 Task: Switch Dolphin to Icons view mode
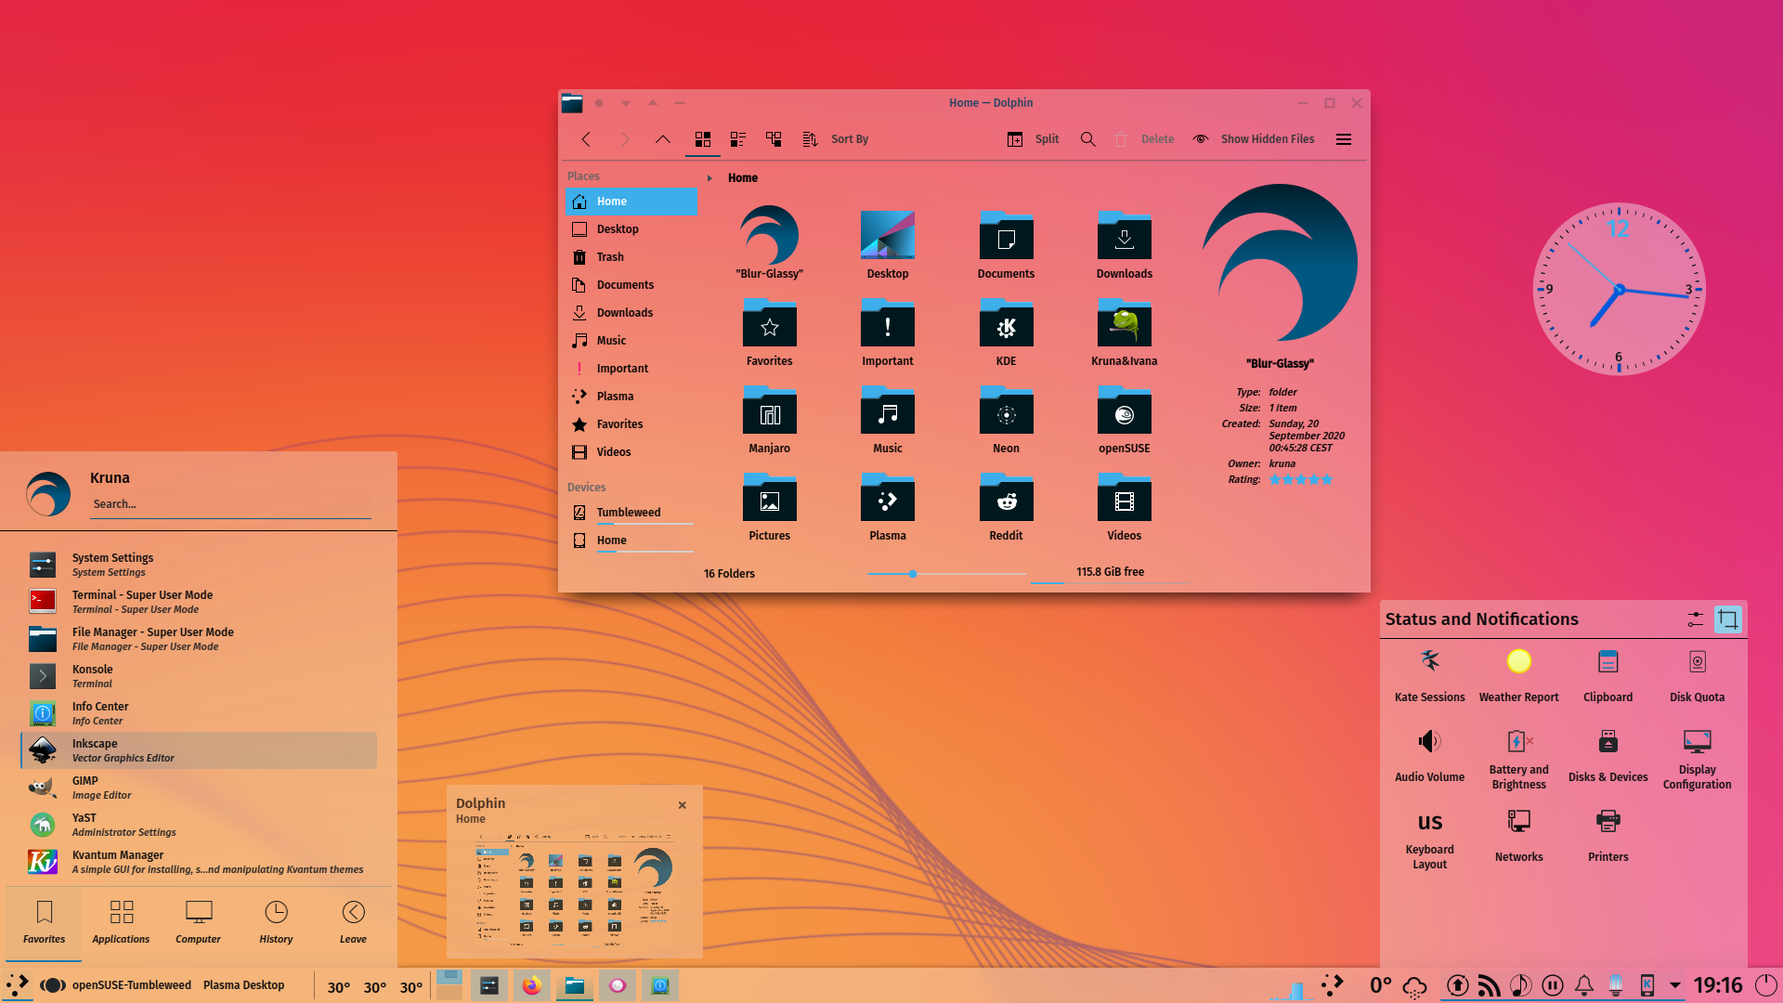tap(703, 139)
